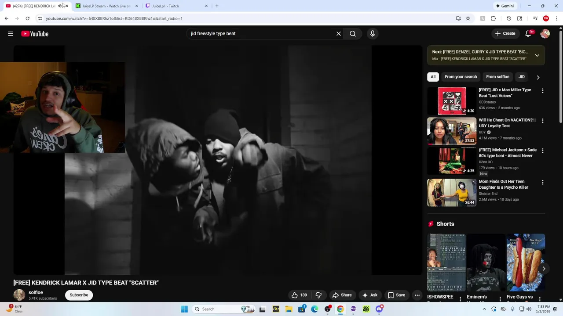Click the Create button
Image resolution: width=563 pixels, height=316 pixels.
[x=505, y=33]
